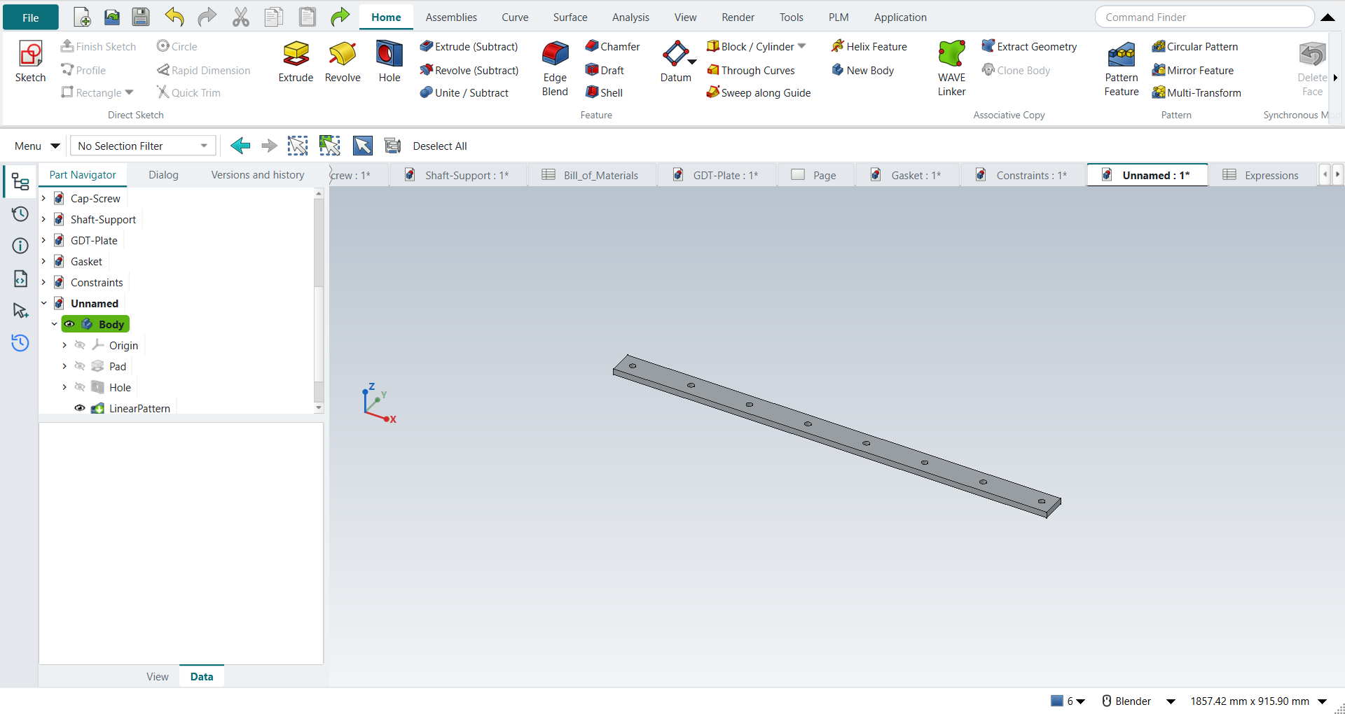Click in the Command Finder field
Viewport: 1345px width, 714px height.
click(x=1204, y=17)
